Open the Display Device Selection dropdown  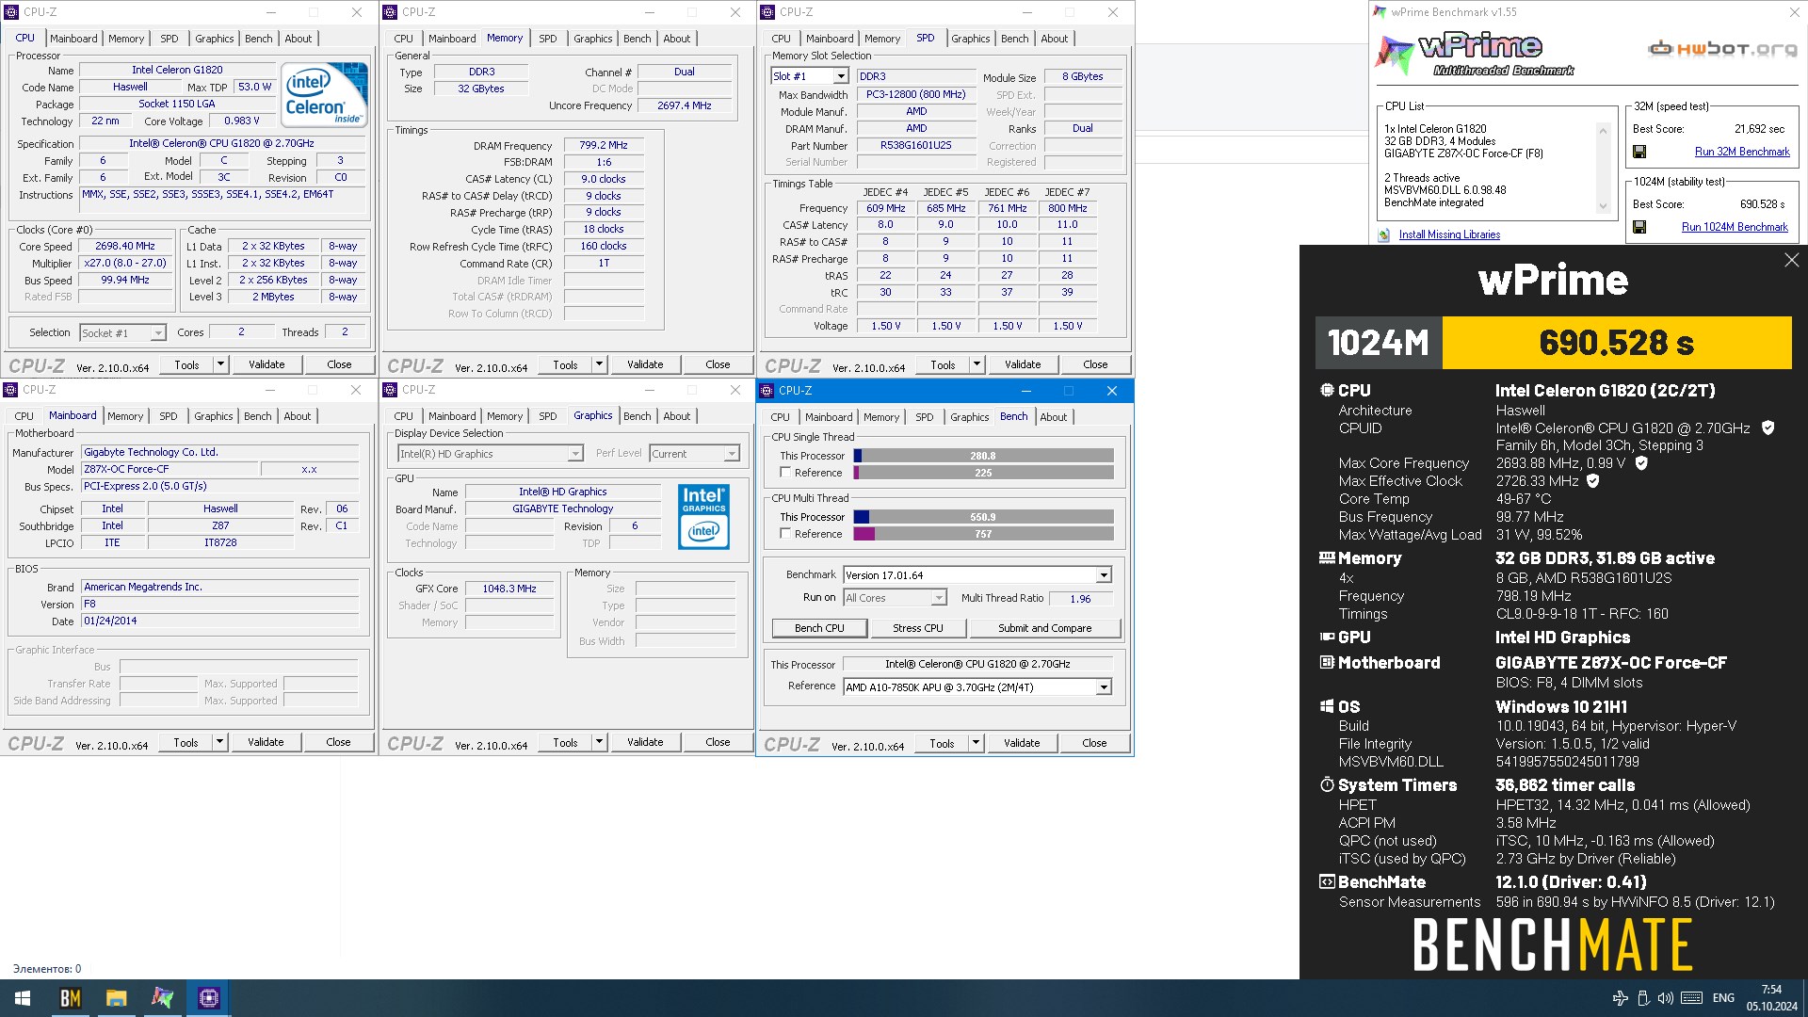point(575,454)
